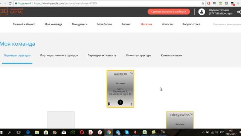Open Task View in the taskbar
Viewport: 241px width, 136px height.
(18, 132)
